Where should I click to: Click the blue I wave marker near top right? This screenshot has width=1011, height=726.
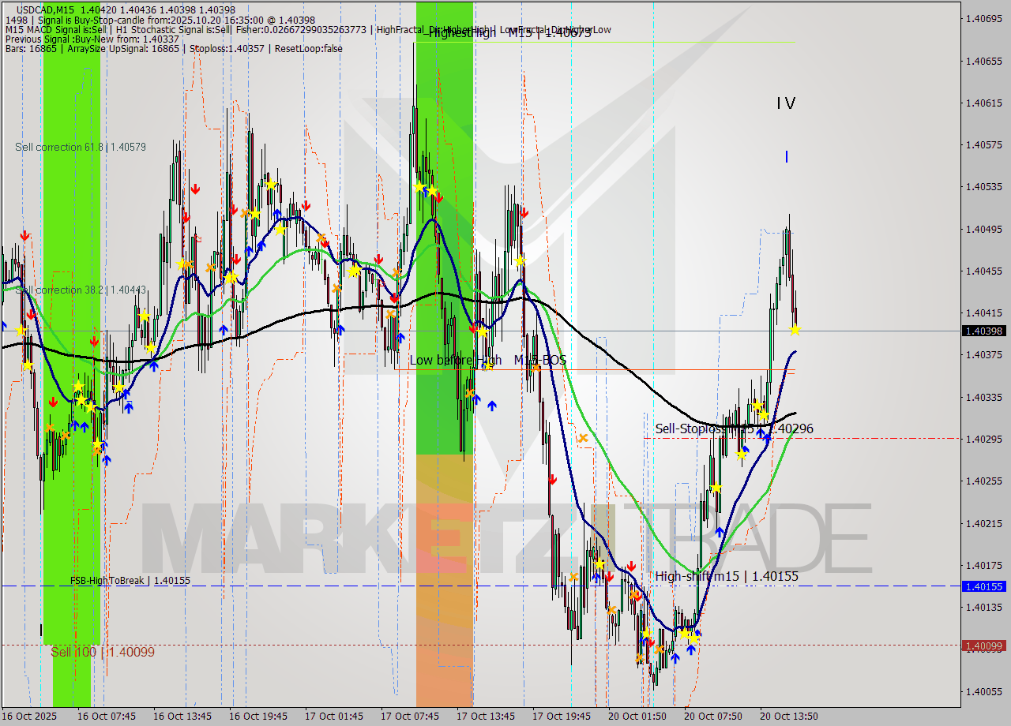point(786,157)
